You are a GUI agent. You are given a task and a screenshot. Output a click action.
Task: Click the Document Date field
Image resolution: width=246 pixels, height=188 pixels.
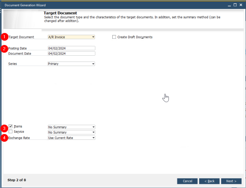(71, 53)
